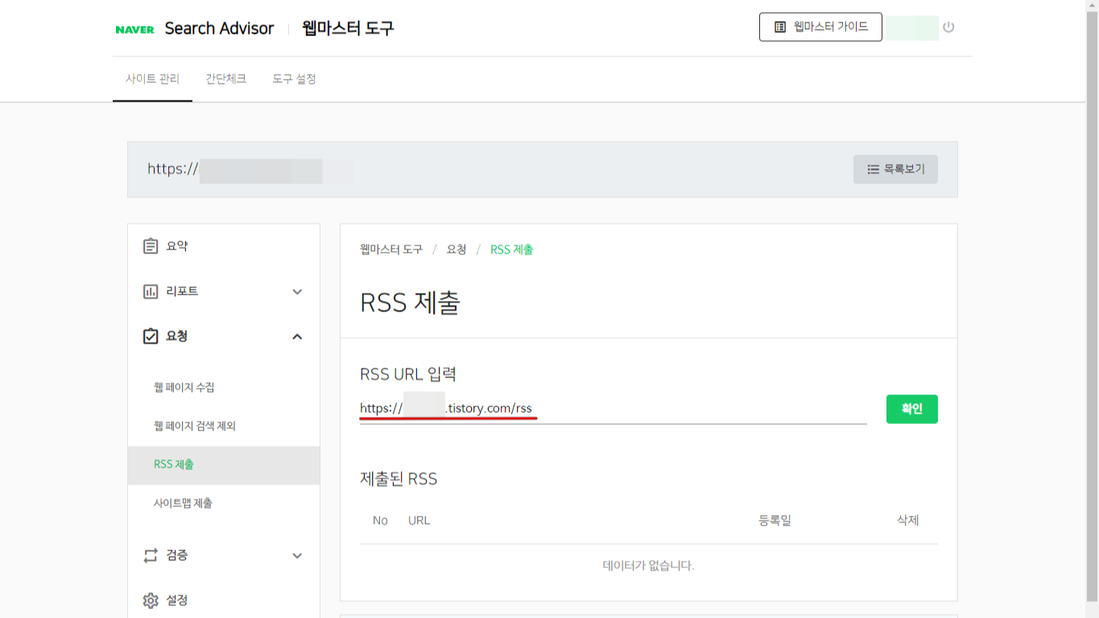Click the 웹마스터 도구 title
The image size is (1099, 618).
tap(348, 28)
